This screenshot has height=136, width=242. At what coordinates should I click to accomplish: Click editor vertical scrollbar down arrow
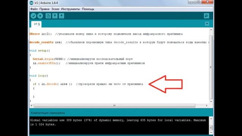click(x=211, y=102)
